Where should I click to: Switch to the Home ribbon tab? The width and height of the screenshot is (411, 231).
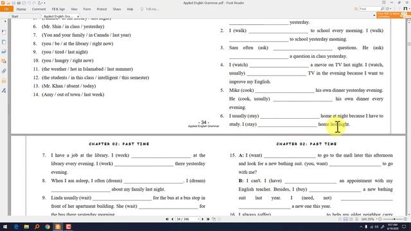tap(21, 9)
